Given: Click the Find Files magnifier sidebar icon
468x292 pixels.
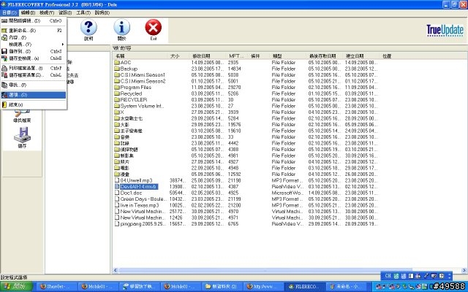Looking at the screenshot, I should tap(22, 112).
